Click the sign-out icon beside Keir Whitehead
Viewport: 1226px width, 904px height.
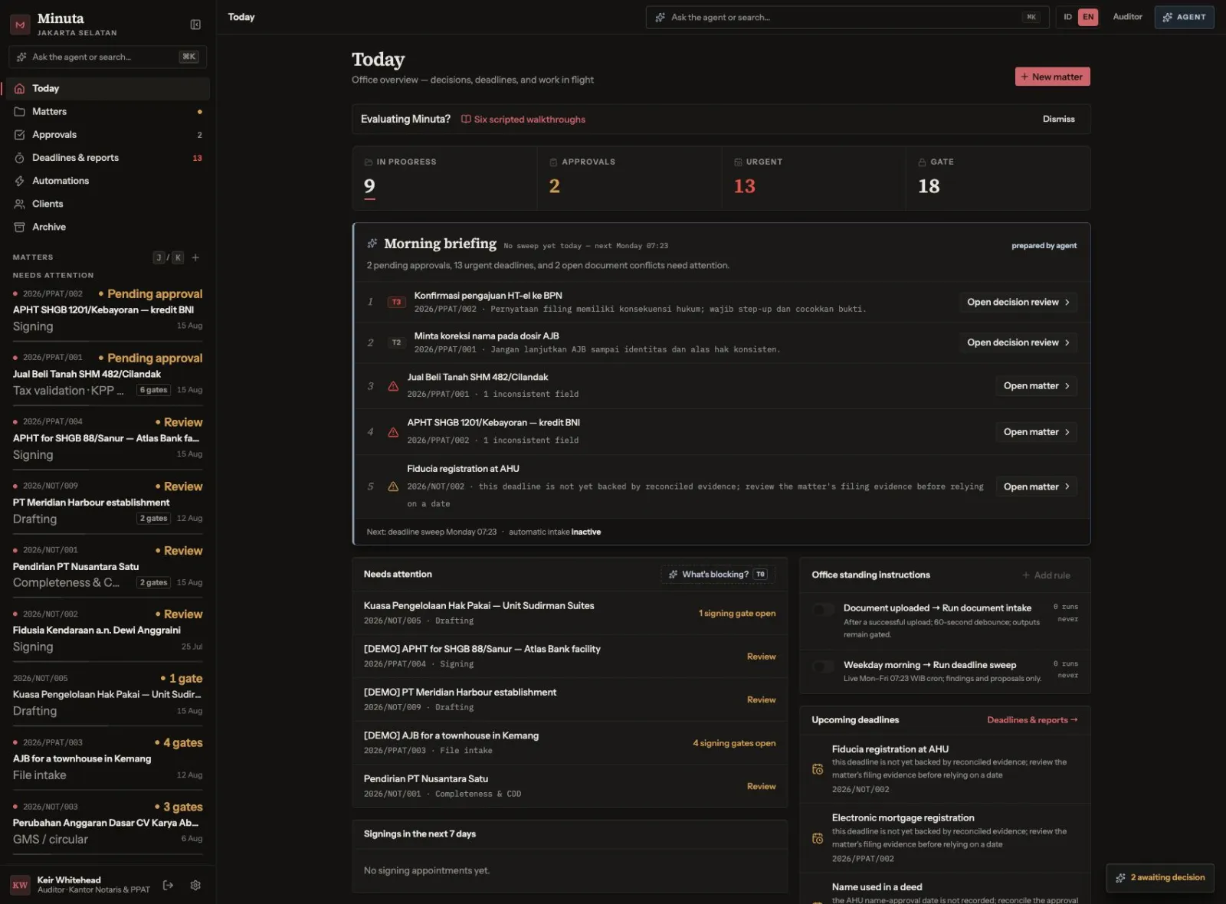click(168, 885)
